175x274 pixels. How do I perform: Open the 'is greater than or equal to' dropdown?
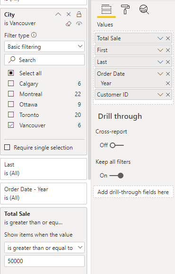[x=44, y=247]
